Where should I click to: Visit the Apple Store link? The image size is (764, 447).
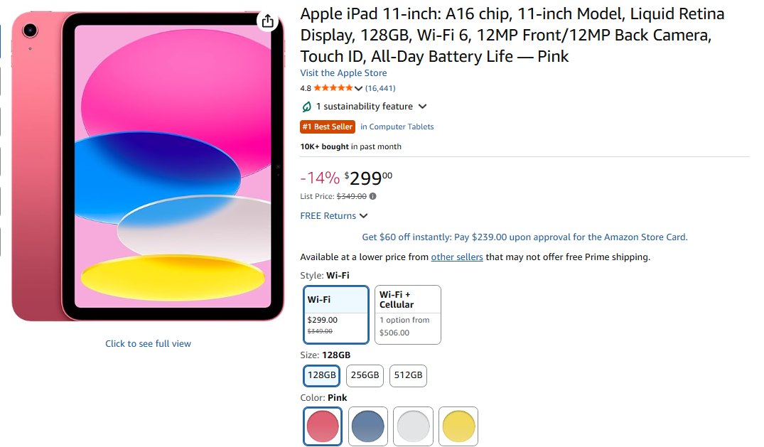343,73
